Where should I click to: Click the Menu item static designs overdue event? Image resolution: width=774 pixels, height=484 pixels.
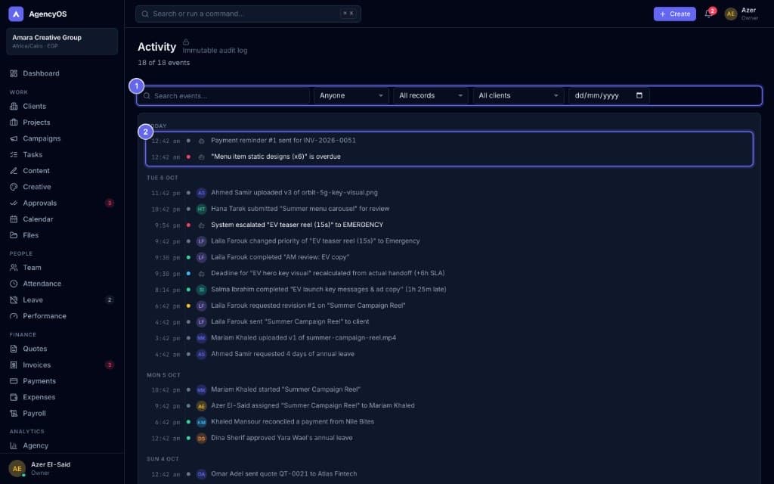pos(449,157)
